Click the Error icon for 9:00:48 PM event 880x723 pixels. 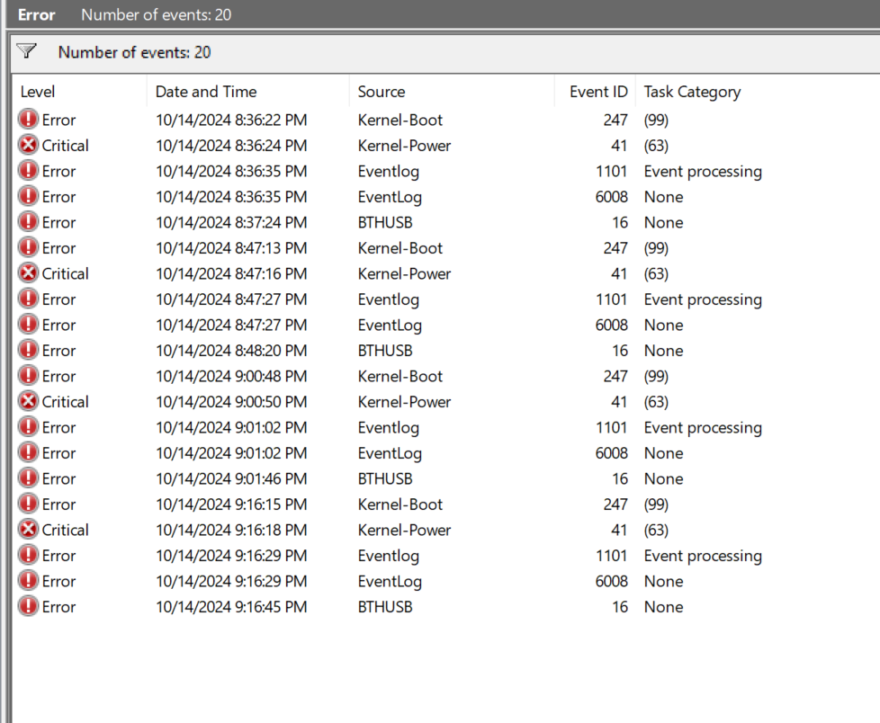(28, 376)
